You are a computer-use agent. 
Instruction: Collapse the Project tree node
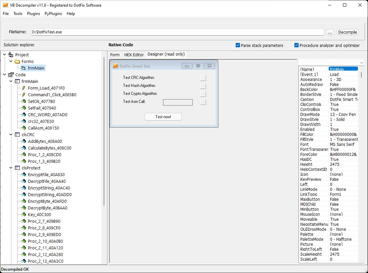coord(4,55)
